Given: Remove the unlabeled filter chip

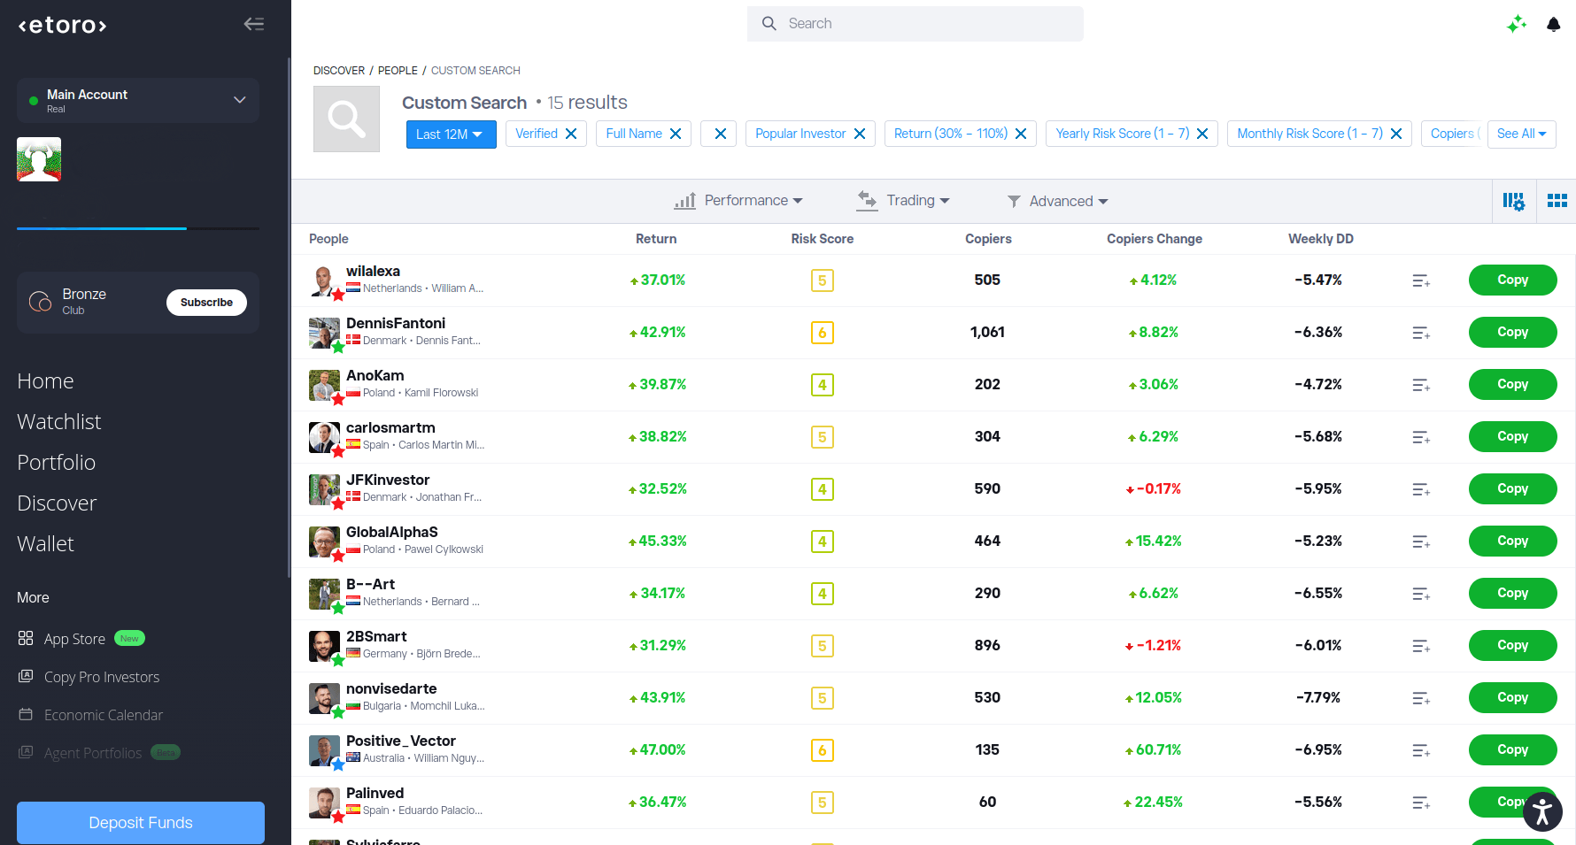Looking at the screenshot, I should pyautogui.click(x=719, y=134).
